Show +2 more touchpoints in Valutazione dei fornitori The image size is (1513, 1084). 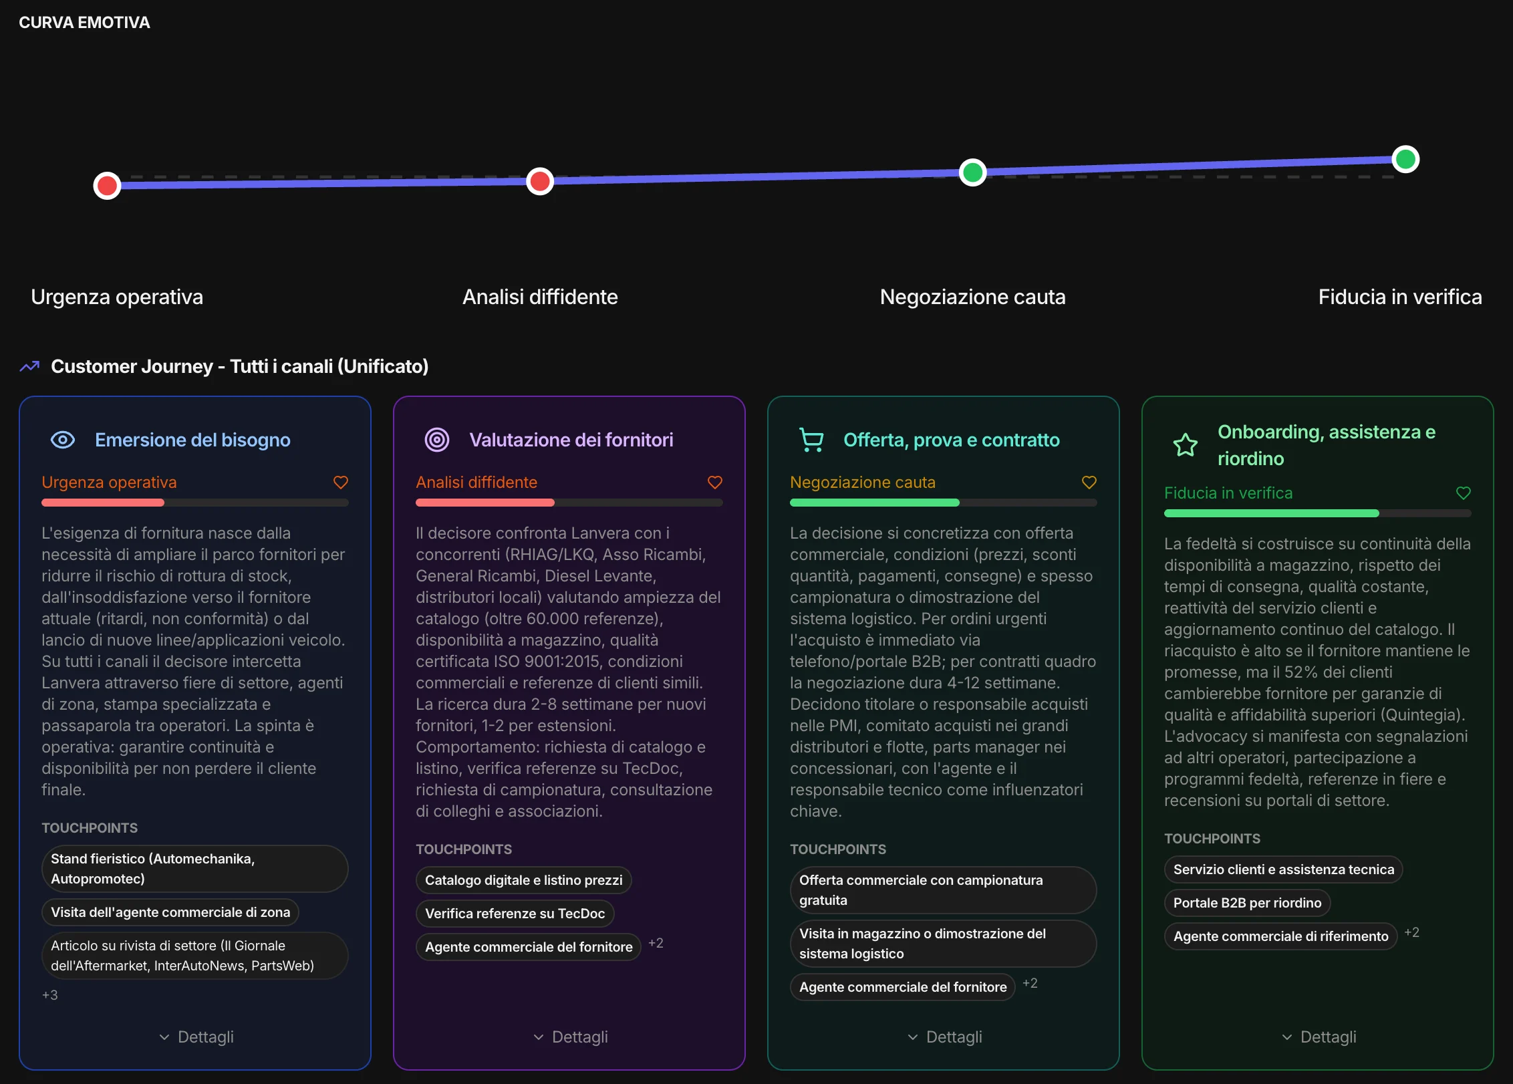[656, 943]
